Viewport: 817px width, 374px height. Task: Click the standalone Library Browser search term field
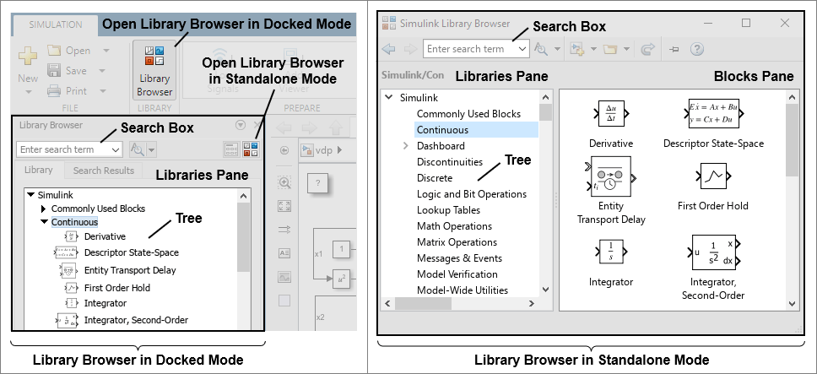point(476,49)
